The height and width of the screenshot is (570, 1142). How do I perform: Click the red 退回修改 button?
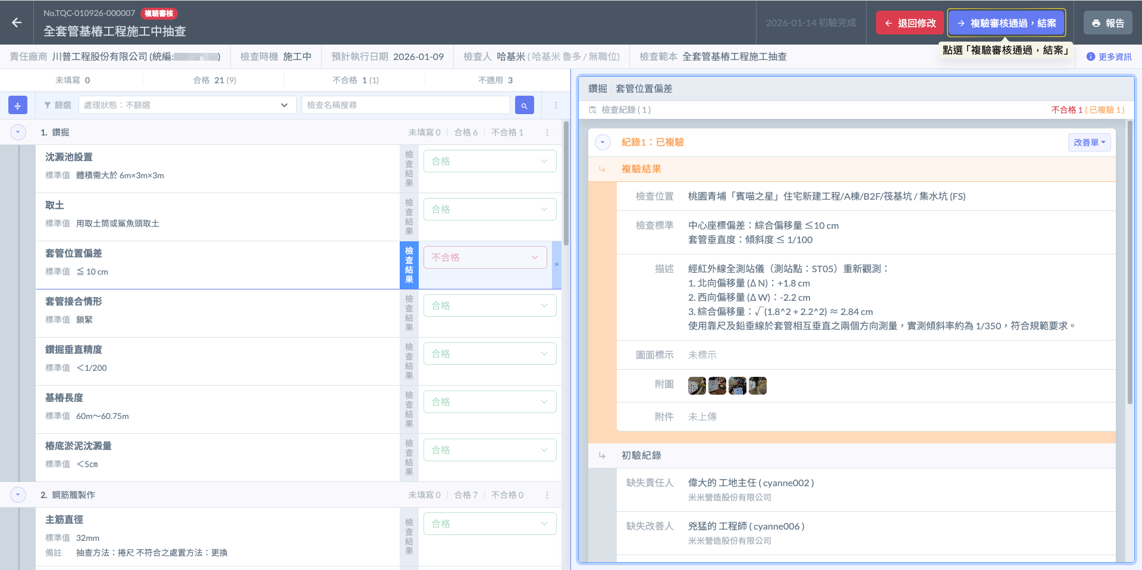(909, 23)
